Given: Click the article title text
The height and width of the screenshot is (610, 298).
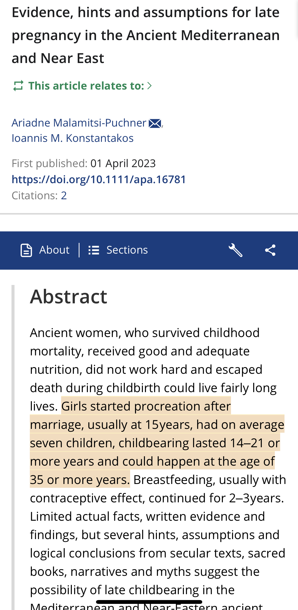Looking at the screenshot, I should pos(146,35).
